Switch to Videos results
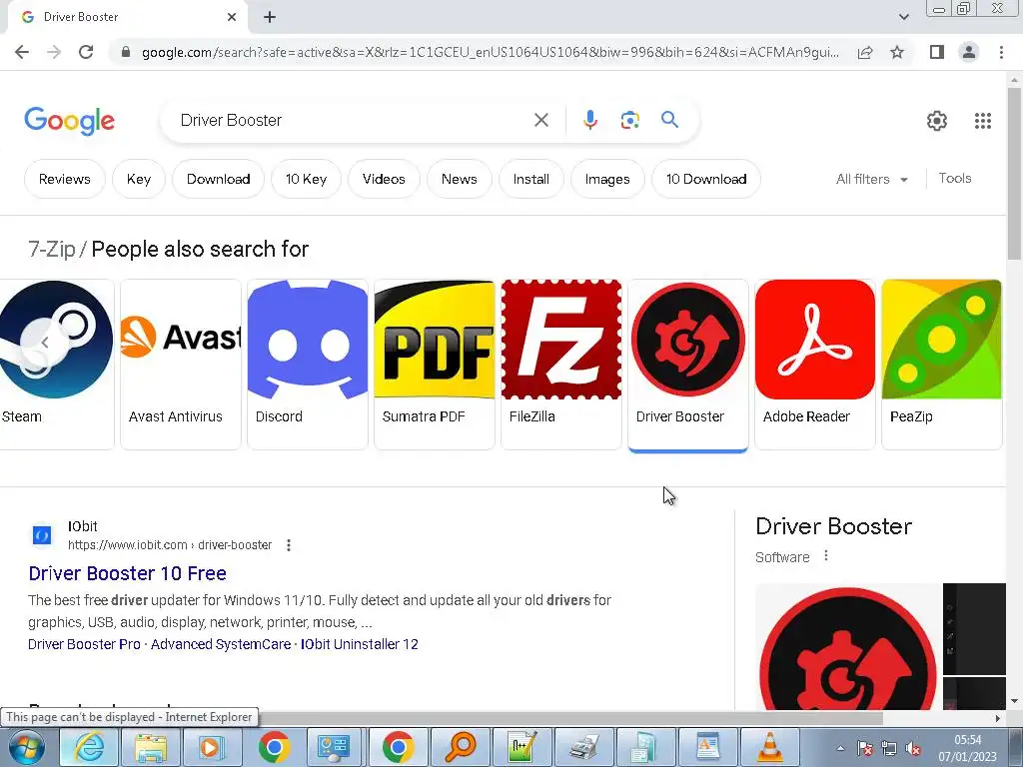The height and width of the screenshot is (767, 1023). (x=384, y=179)
